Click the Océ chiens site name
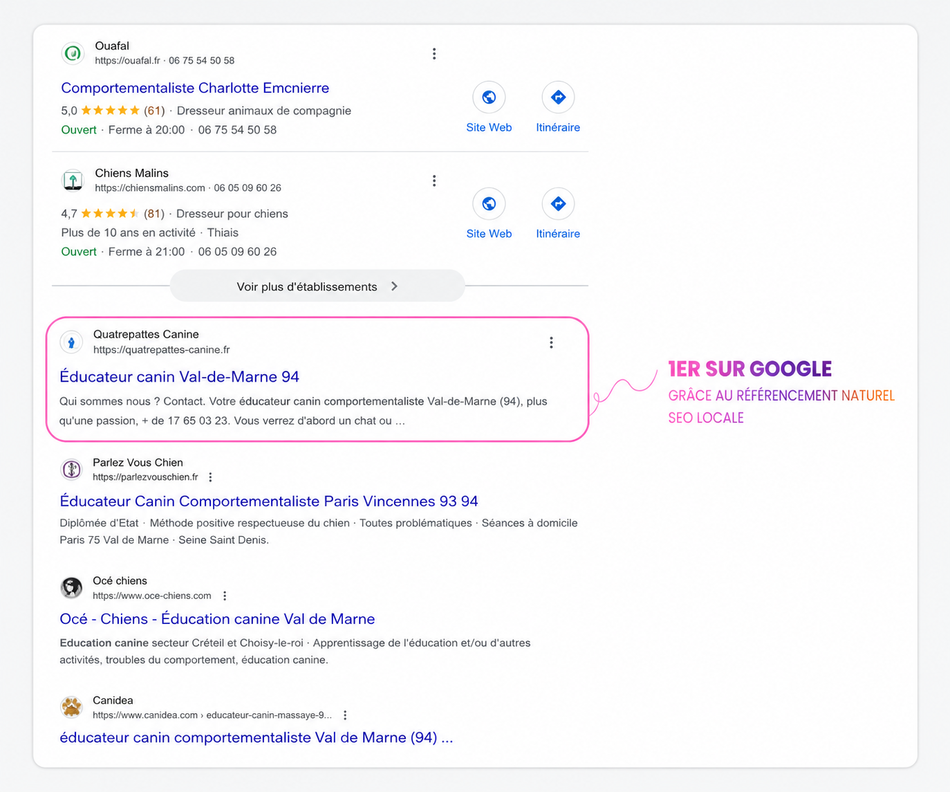This screenshot has height=792, width=950. (x=120, y=580)
